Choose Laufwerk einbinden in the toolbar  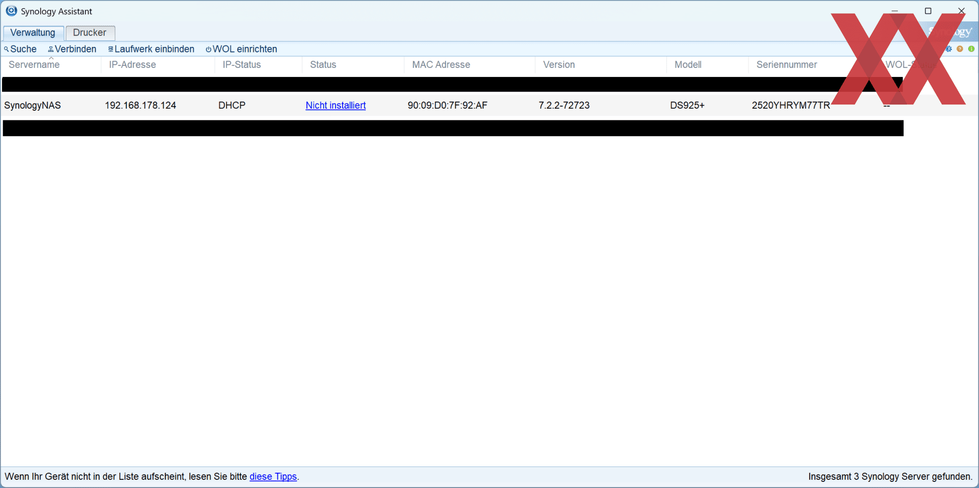point(151,49)
